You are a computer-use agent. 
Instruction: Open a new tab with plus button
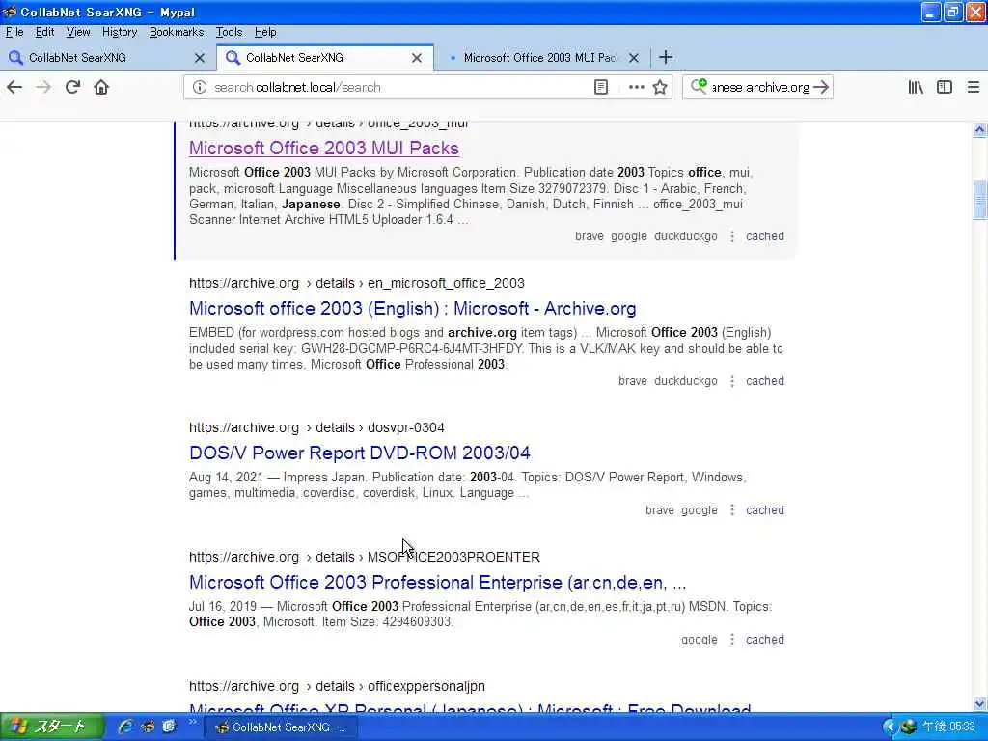[x=666, y=57]
